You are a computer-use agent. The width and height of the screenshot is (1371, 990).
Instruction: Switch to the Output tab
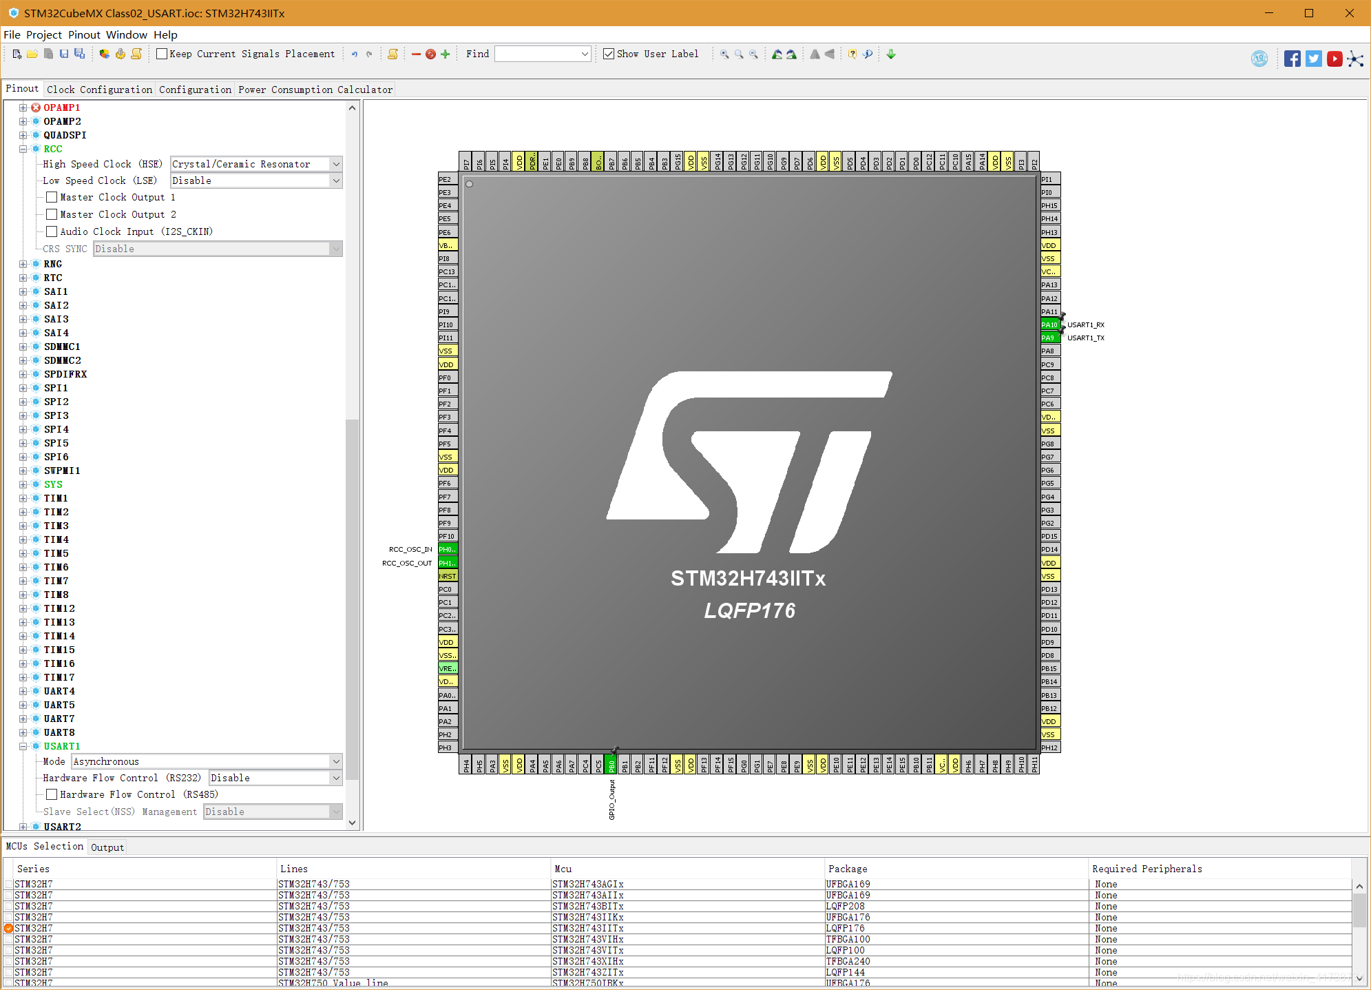[x=107, y=847]
